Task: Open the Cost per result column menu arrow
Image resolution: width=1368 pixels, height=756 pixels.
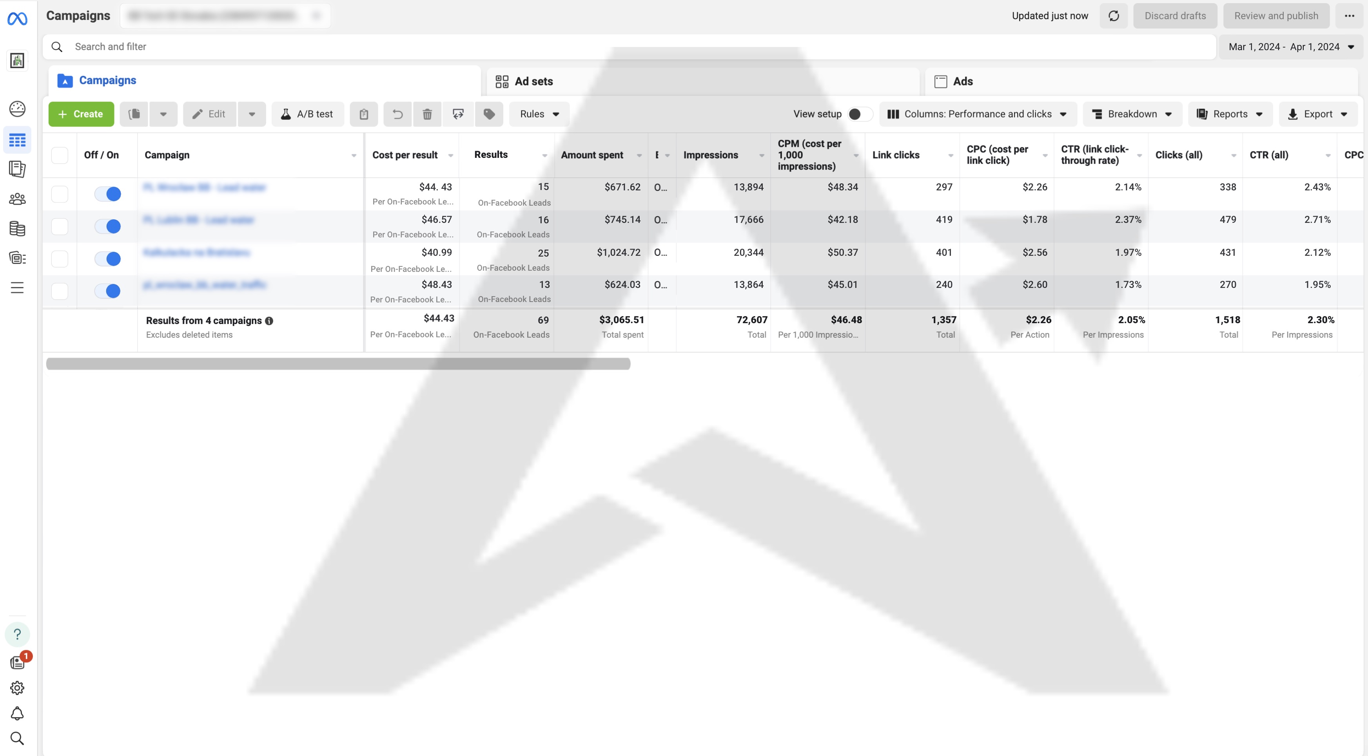Action: [451, 156]
